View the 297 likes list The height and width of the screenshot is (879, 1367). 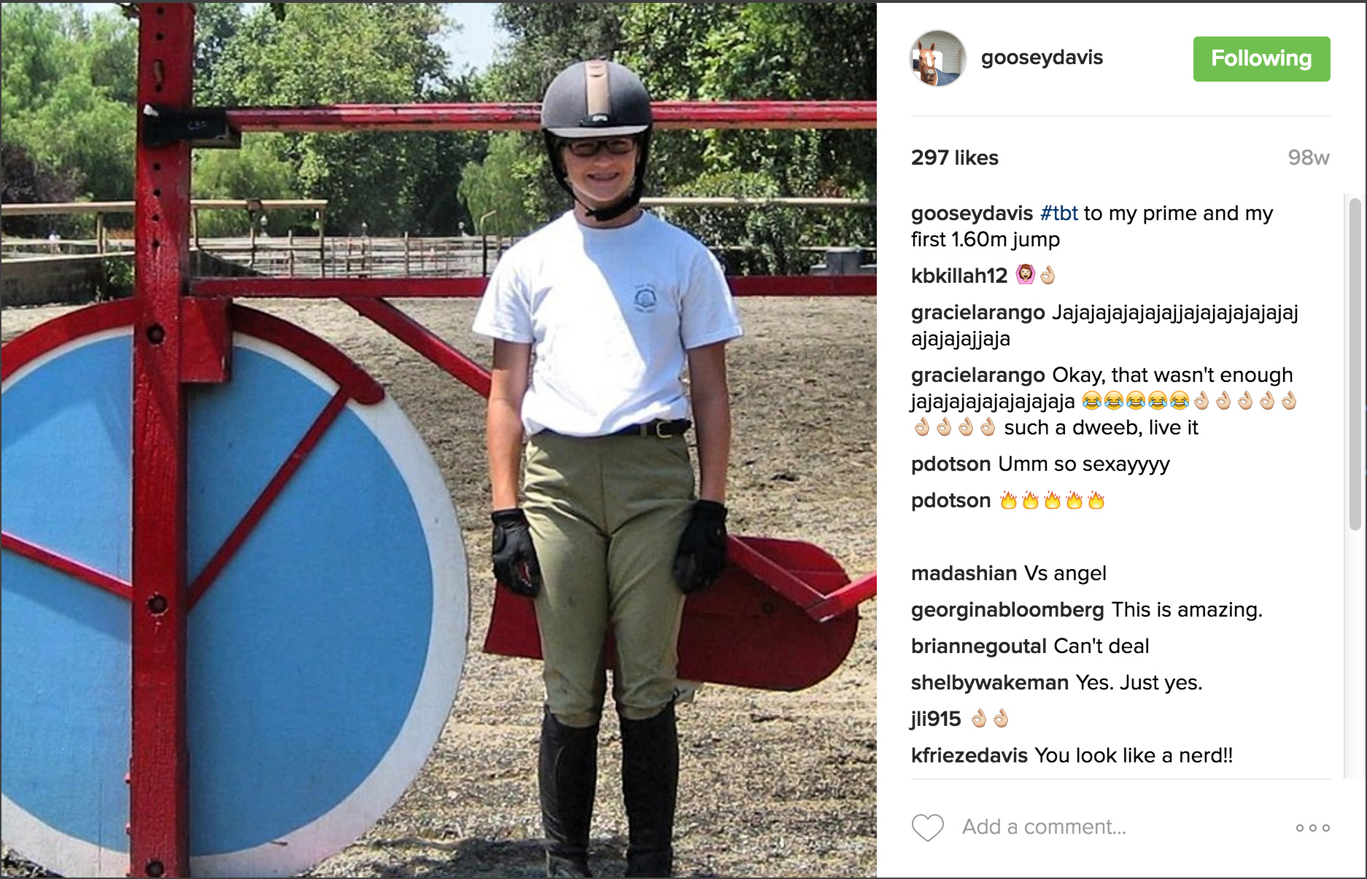(955, 157)
